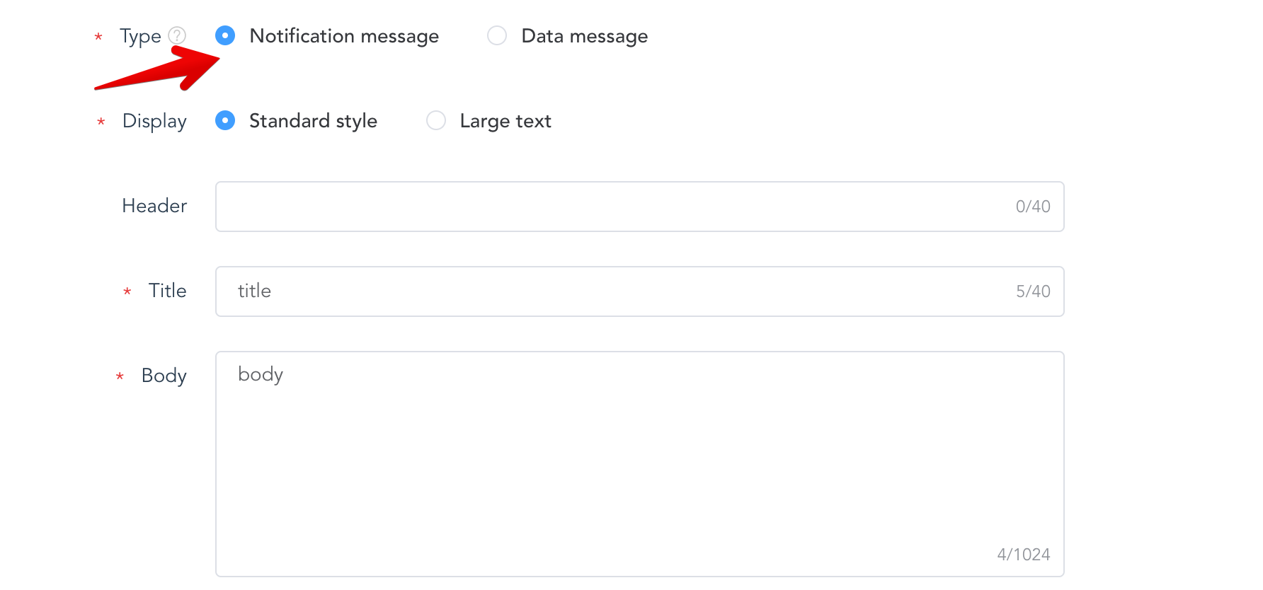This screenshot has height=590, width=1263.
Task: Click the Body label
Action: tap(164, 376)
